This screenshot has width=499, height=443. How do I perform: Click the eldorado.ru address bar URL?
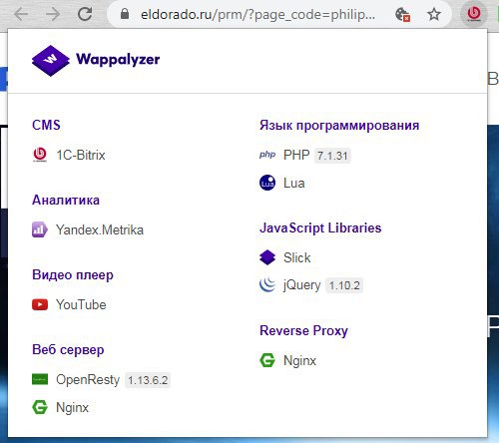[257, 15]
